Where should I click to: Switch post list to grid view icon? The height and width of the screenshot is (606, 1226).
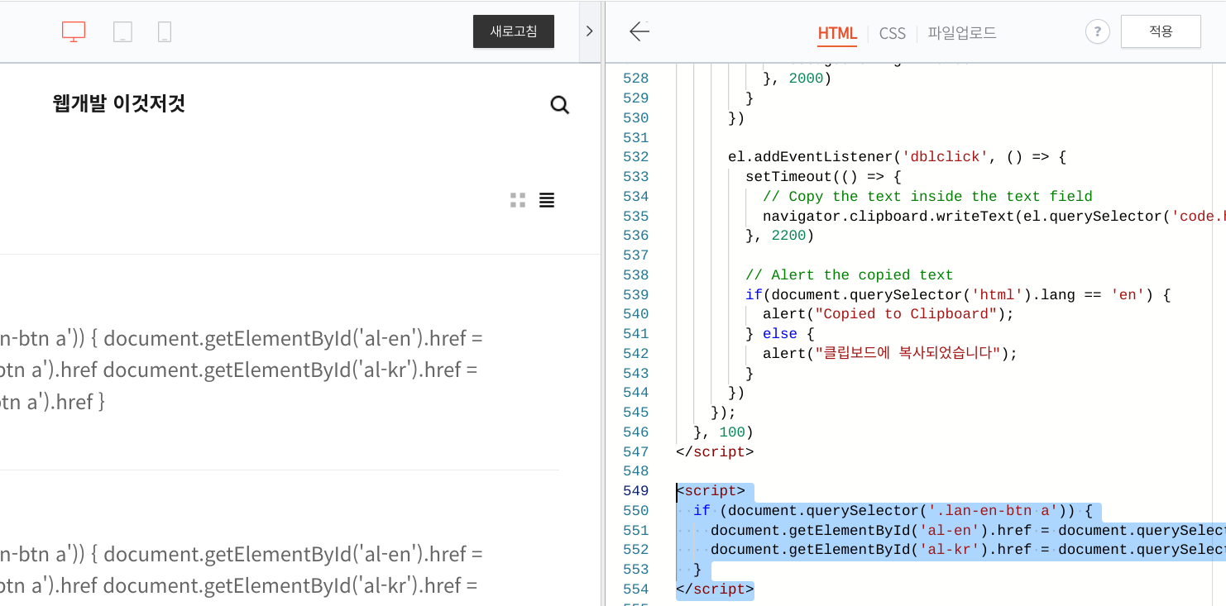click(518, 200)
